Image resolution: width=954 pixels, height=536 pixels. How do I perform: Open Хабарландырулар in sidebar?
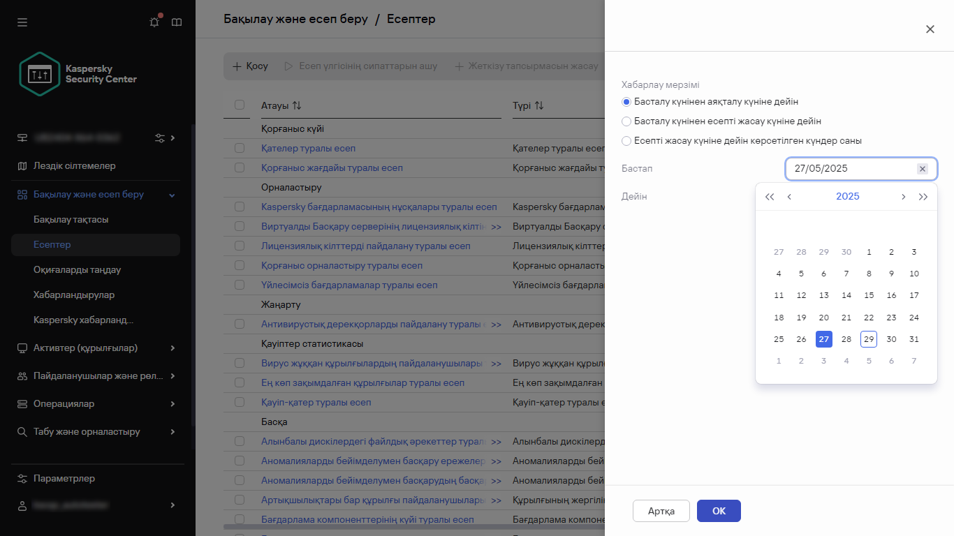pos(74,295)
